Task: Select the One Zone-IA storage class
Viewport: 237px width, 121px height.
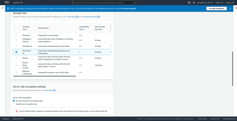Action: [x=16, y=52]
